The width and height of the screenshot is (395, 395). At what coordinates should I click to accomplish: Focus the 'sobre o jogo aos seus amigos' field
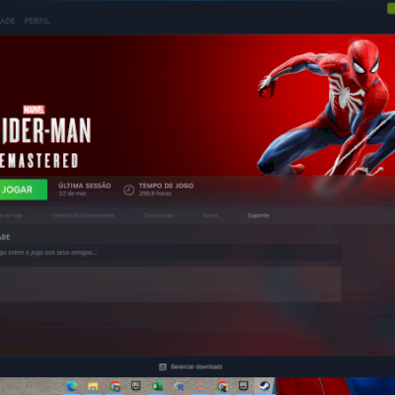171,253
